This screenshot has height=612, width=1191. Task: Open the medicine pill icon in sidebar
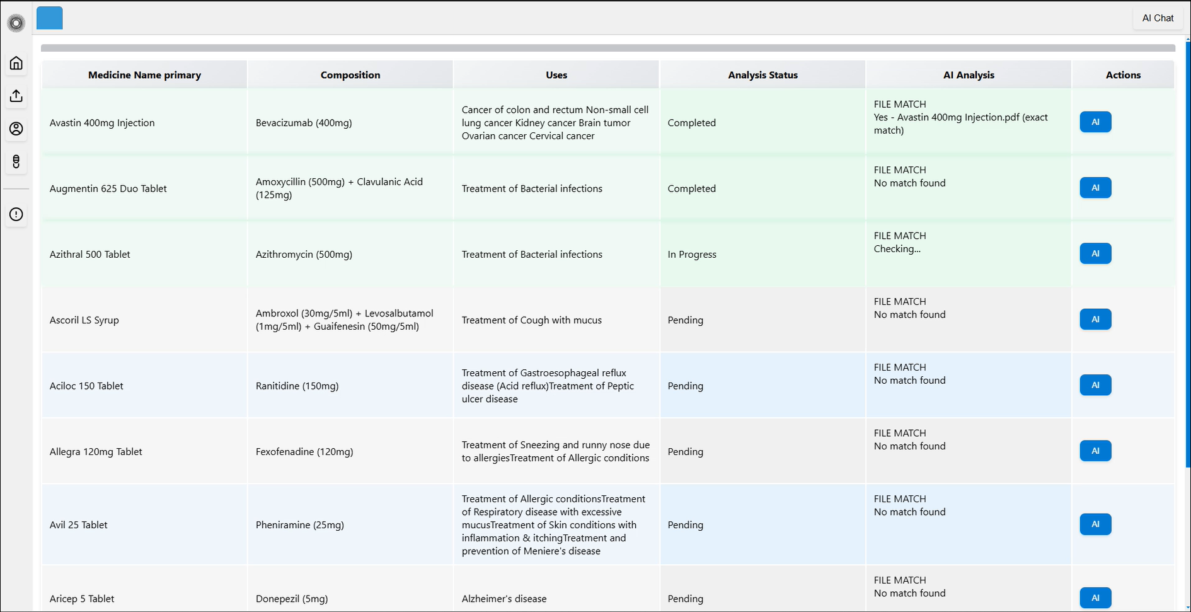click(16, 162)
